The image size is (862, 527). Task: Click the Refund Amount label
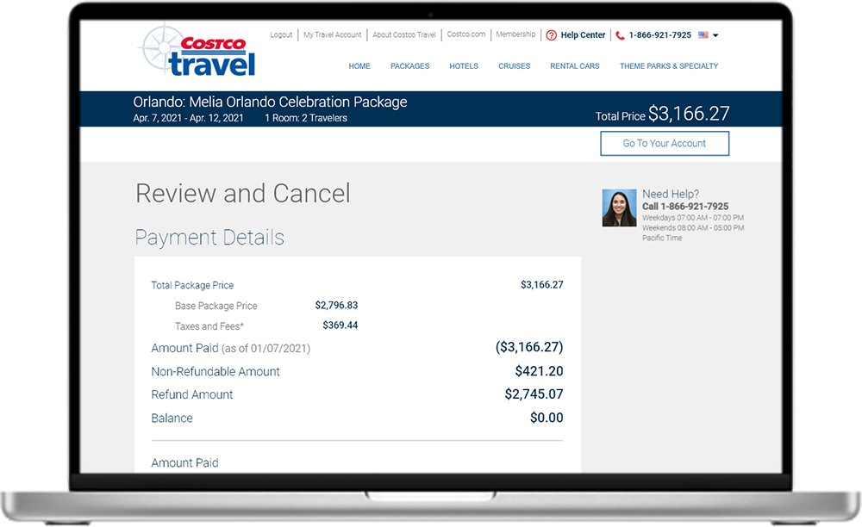pyautogui.click(x=192, y=394)
